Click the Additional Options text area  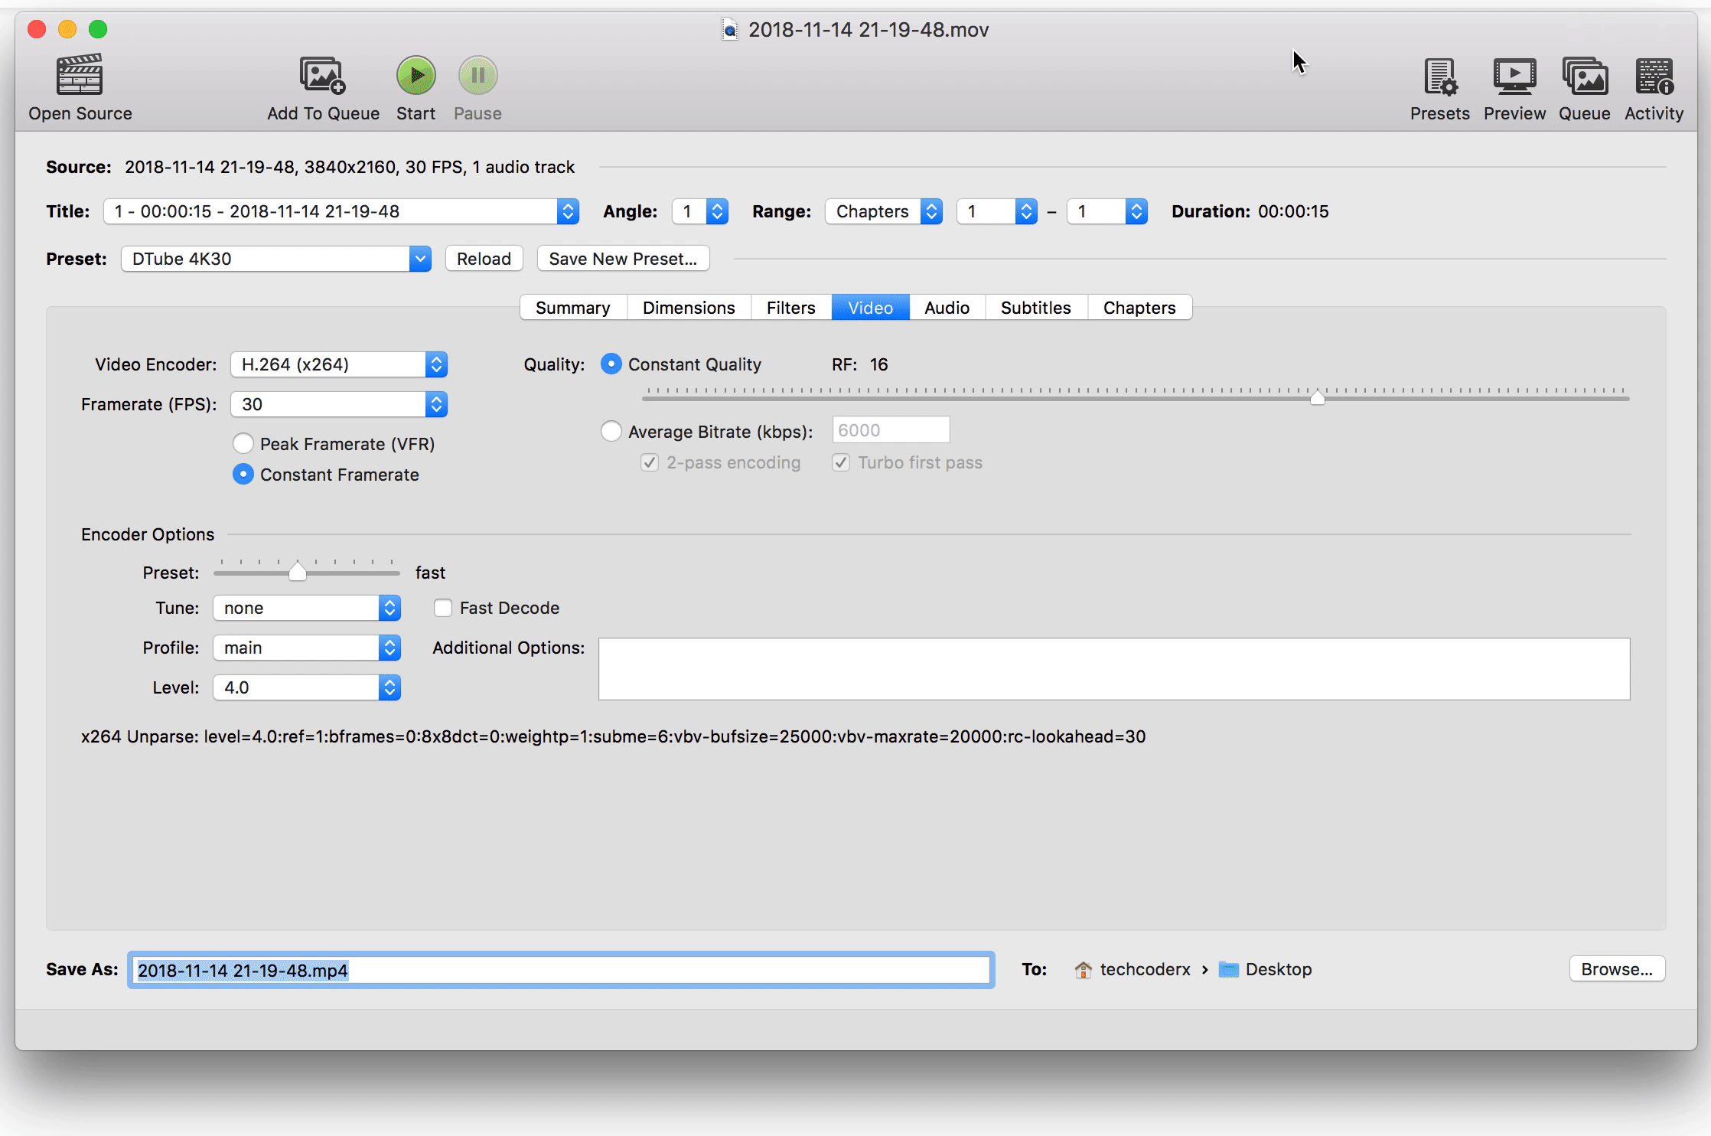pyautogui.click(x=1113, y=668)
